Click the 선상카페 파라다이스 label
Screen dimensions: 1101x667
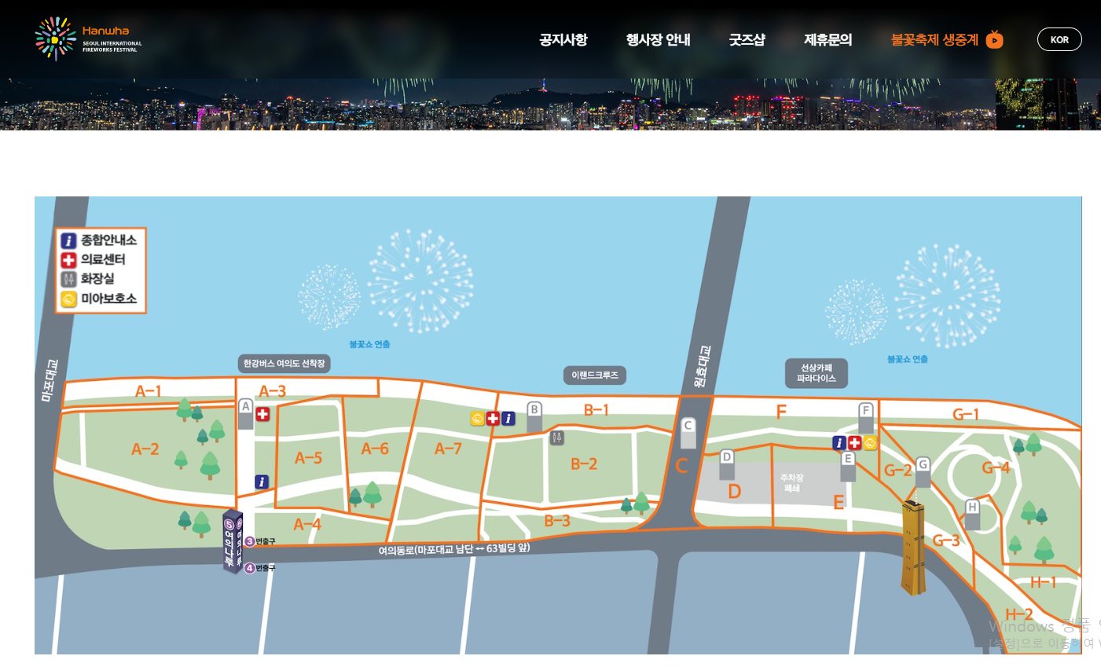tap(817, 373)
